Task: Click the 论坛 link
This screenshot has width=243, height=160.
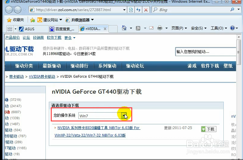Action: (x=26, y=38)
